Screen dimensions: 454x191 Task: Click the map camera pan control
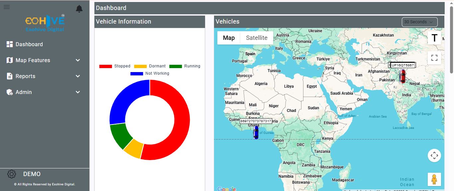(x=434, y=155)
